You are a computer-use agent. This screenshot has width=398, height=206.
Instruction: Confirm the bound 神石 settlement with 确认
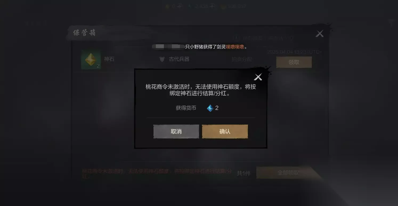point(225,131)
